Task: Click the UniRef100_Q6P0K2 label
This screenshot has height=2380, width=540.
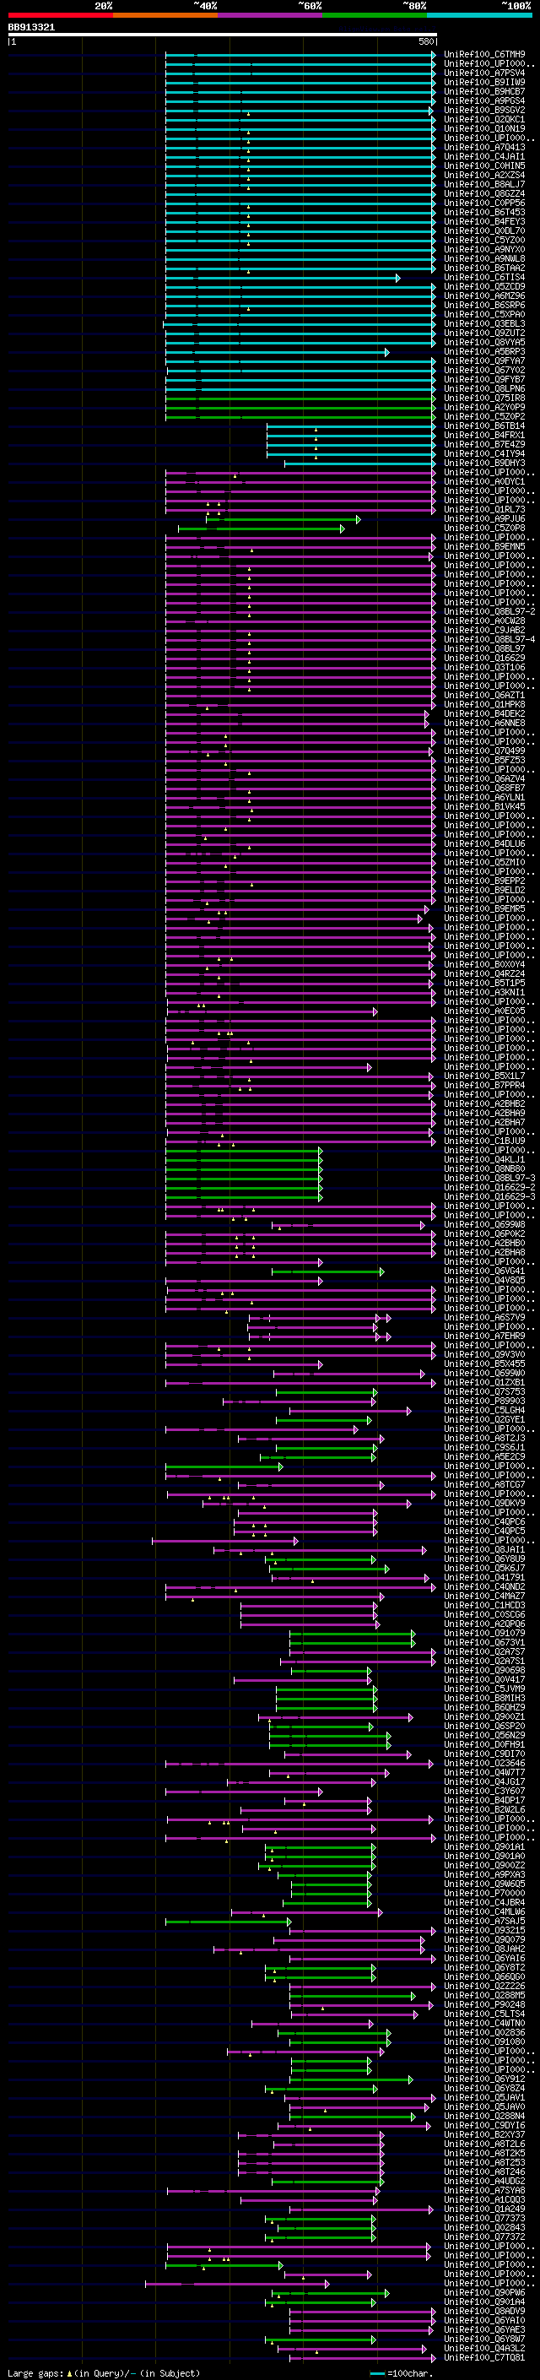Action: [484, 1235]
